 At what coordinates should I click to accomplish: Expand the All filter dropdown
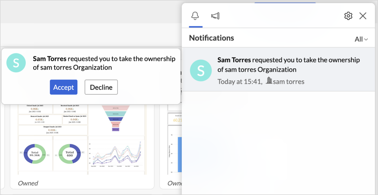(x=361, y=39)
